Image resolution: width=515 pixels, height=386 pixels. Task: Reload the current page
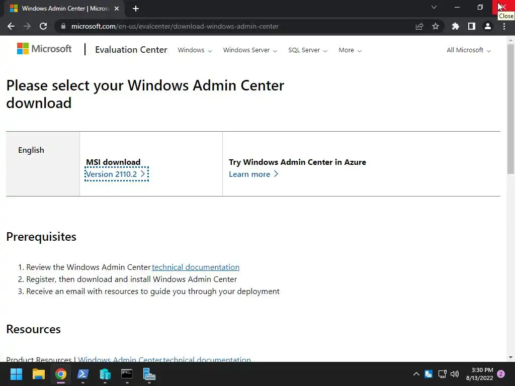pyautogui.click(x=43, y=26)
